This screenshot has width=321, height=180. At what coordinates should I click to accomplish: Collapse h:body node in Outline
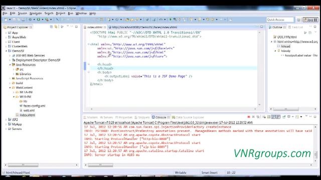(275, 51)
